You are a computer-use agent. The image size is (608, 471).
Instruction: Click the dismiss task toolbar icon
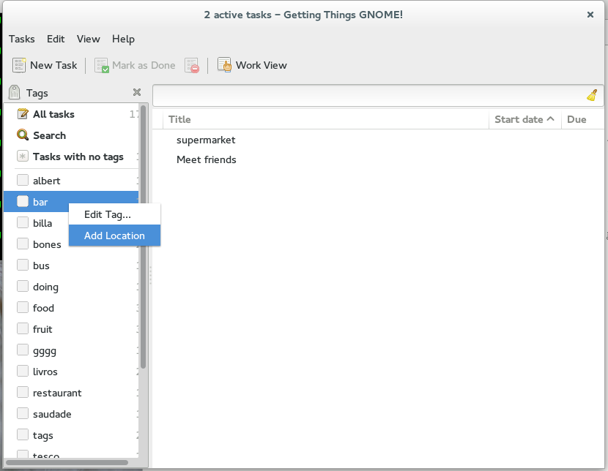(x=192, y=65)
